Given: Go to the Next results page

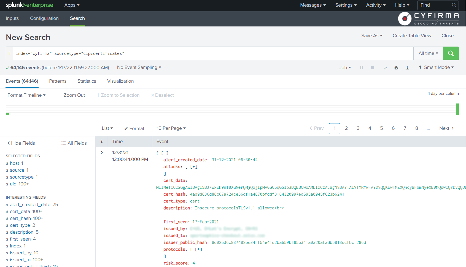Looking at the screenshot, I should click(x=447, y=128).
